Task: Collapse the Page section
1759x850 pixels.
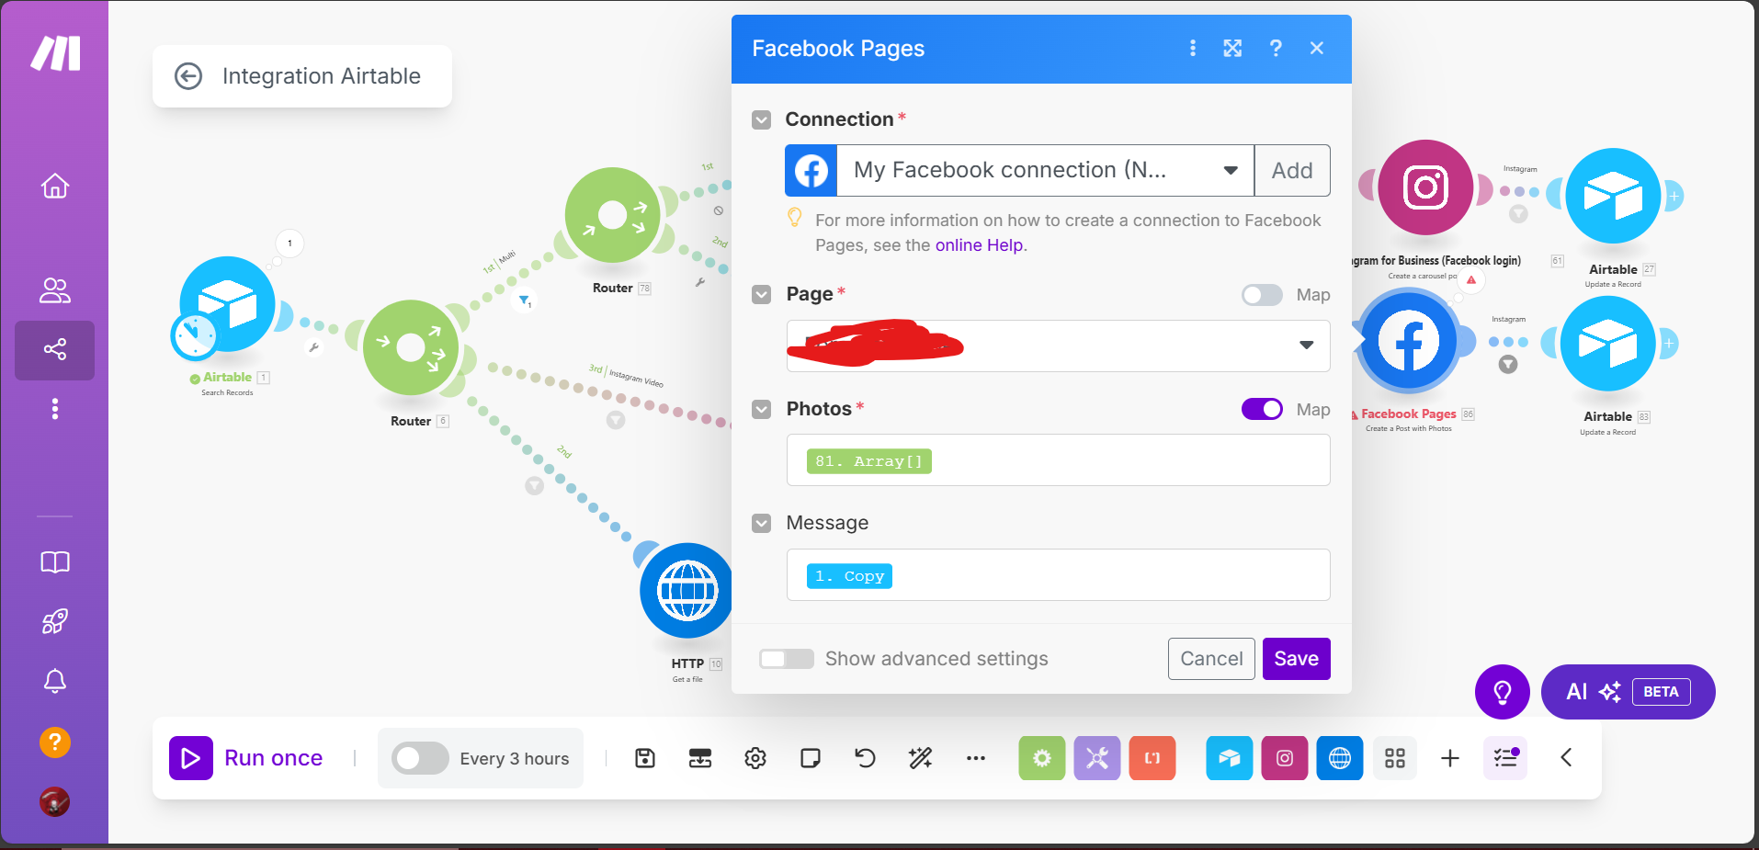Action: (761, 294)
